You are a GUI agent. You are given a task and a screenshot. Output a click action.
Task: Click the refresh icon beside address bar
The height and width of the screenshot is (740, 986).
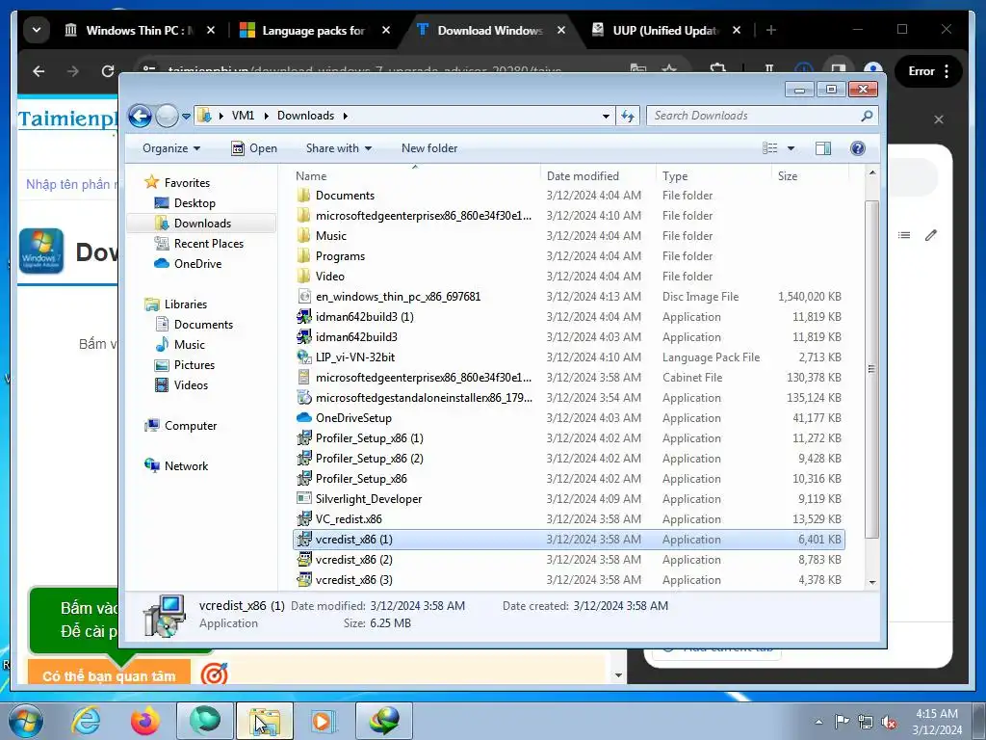coord(628,116)
